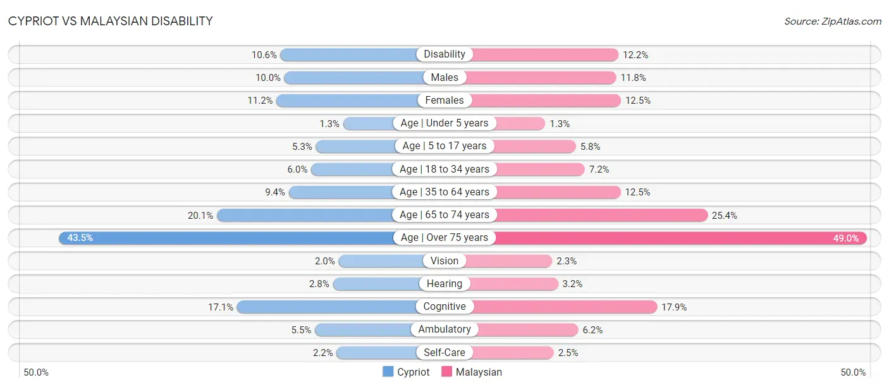Click the Ambulatory row label
This screenshot has width=889, height=387.
(x=445, y=329)
